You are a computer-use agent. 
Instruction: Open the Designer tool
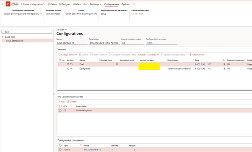tap(65, 4)
